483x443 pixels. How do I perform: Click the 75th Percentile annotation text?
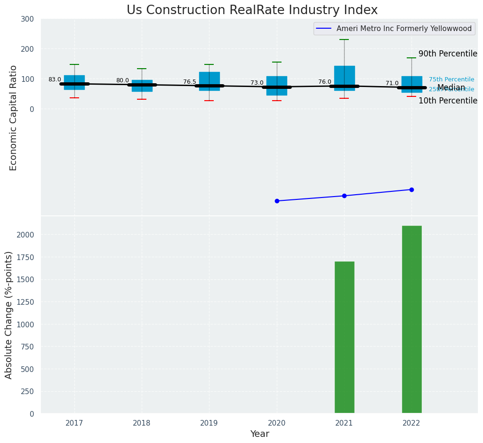[451, 79]
